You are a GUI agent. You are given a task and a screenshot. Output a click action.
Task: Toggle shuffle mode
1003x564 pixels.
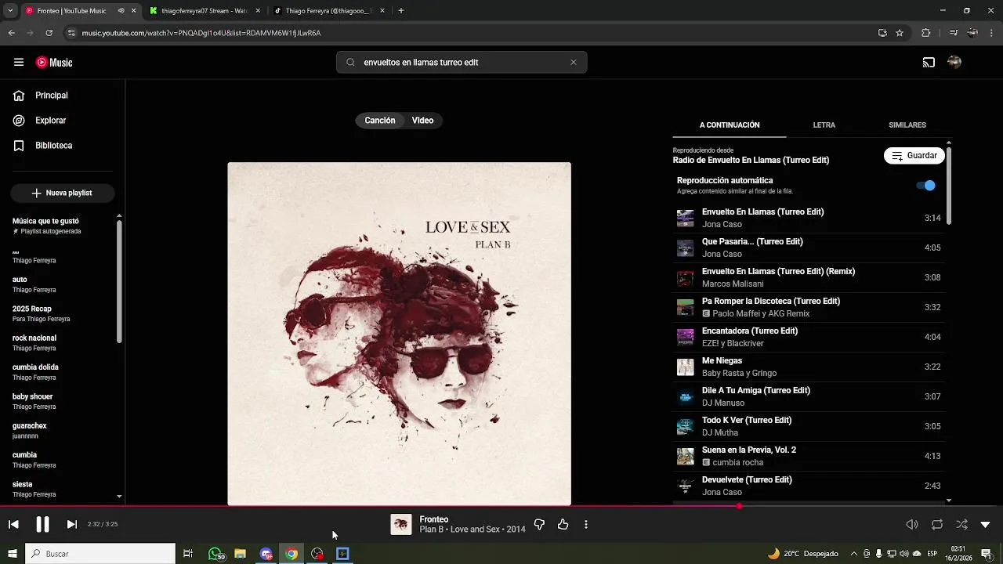[x=961, y=525]
